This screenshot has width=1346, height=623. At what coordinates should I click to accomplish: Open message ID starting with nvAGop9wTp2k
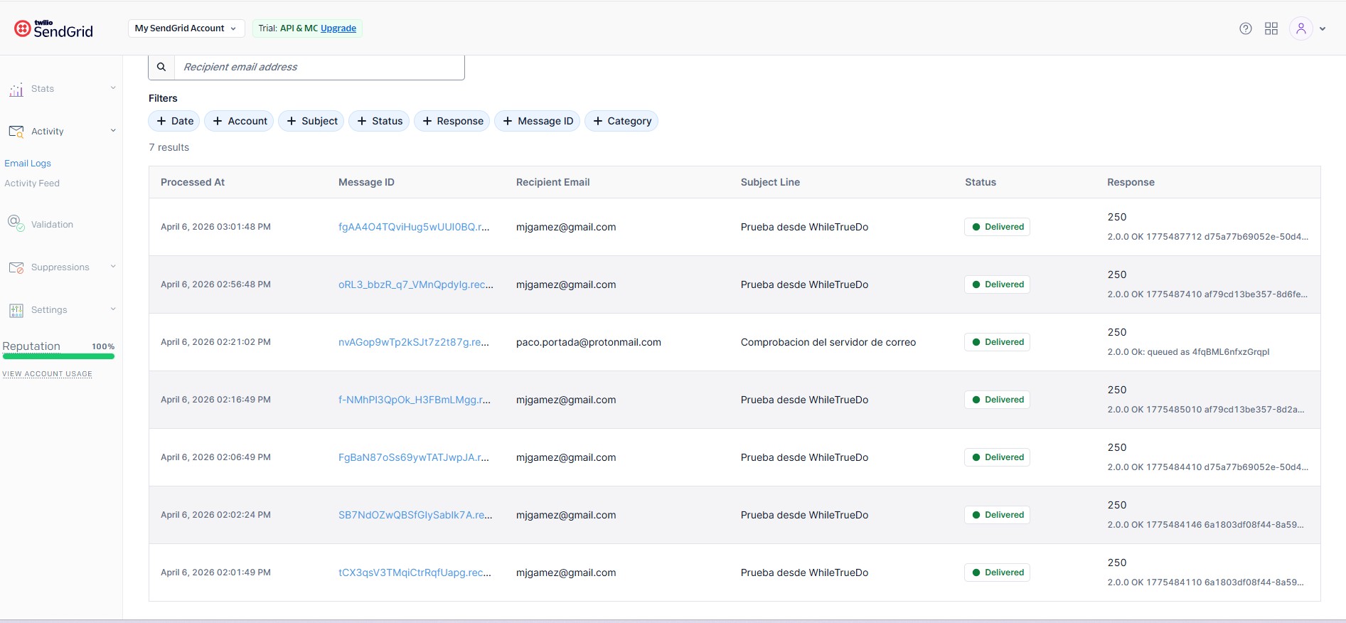[413, 342]
